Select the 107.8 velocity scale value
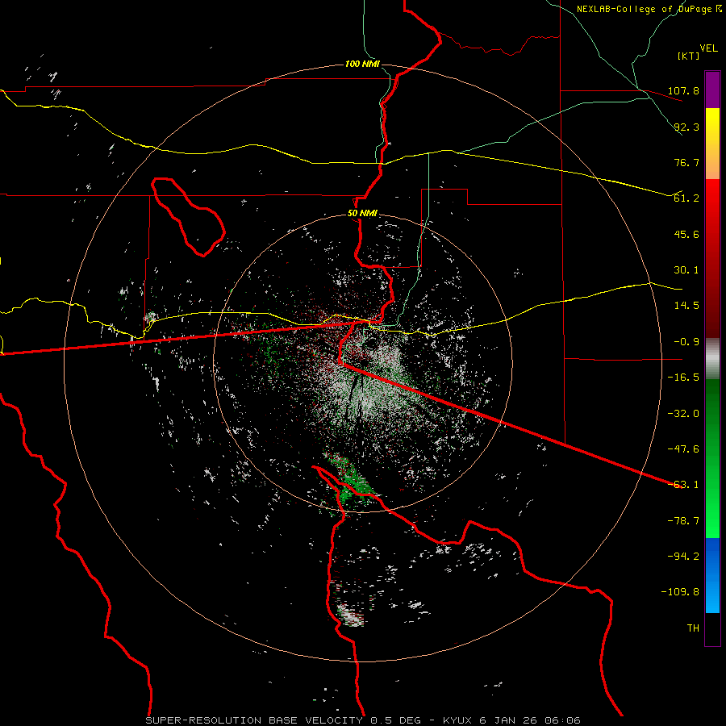 click(683, 91)
